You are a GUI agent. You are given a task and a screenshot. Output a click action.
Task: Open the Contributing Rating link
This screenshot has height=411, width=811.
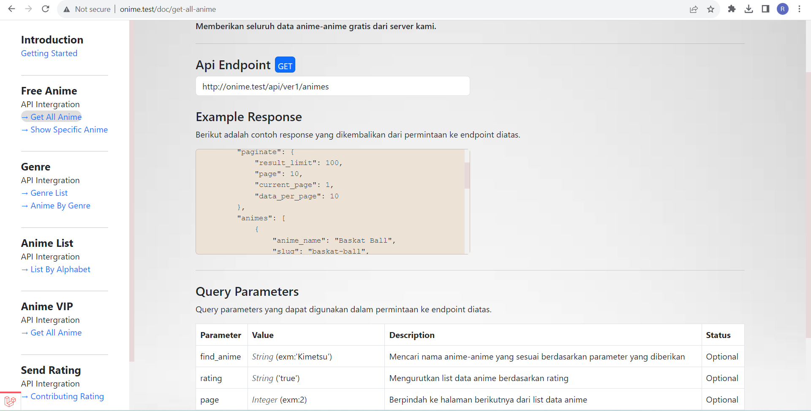pos(63,396)
